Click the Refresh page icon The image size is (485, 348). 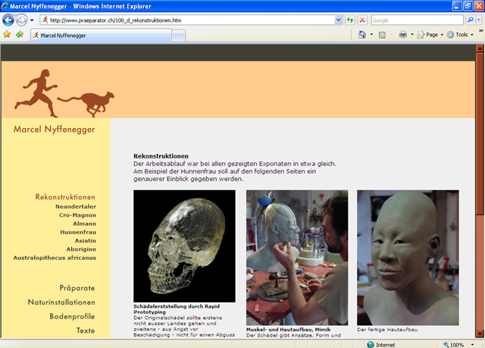[x=350, y=20]
